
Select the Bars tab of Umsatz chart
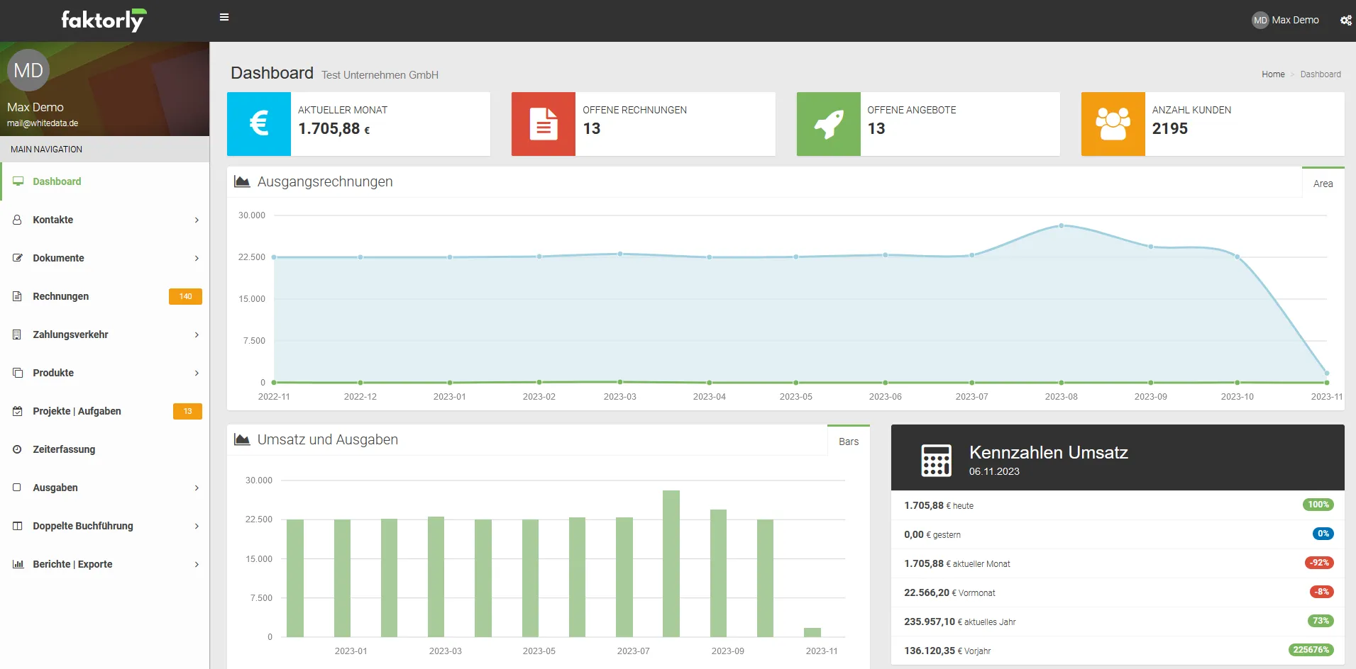coord(849,442)
